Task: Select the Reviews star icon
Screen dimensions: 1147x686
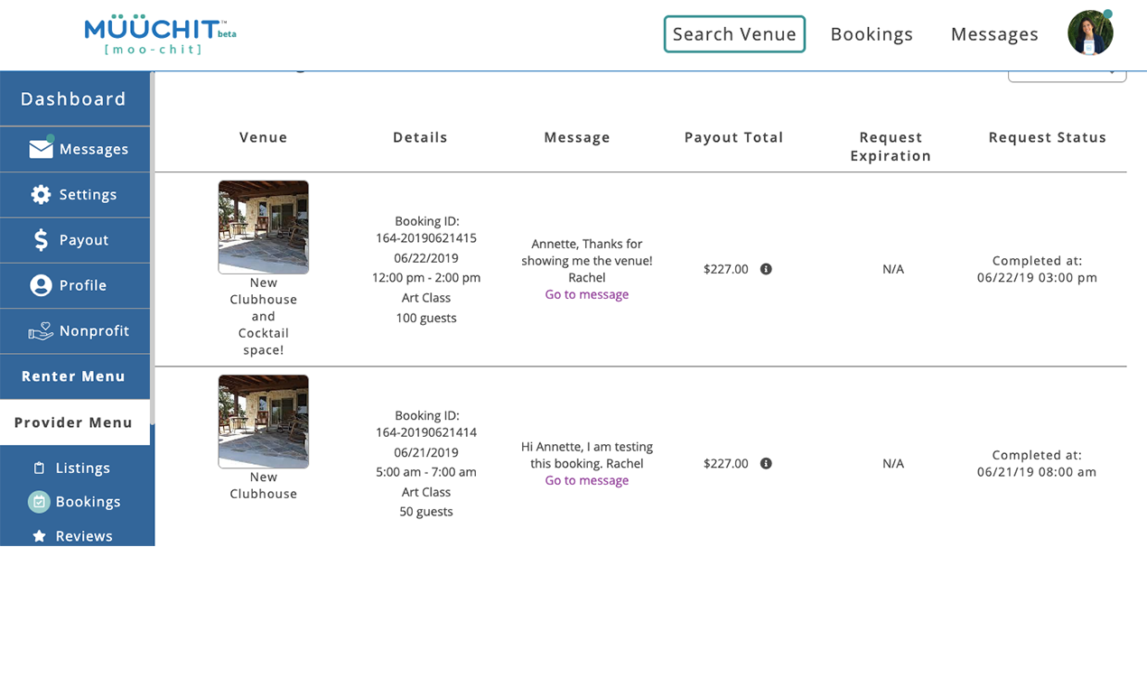Action: pos(39,536)
